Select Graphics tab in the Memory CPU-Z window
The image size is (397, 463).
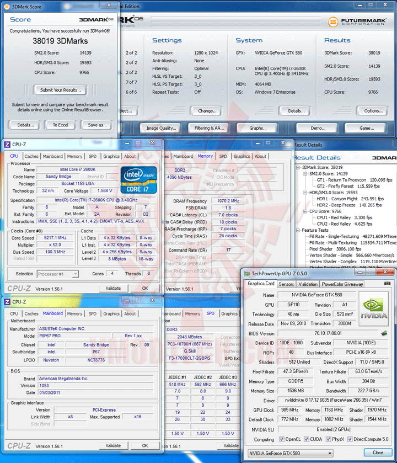click(242, 156)
